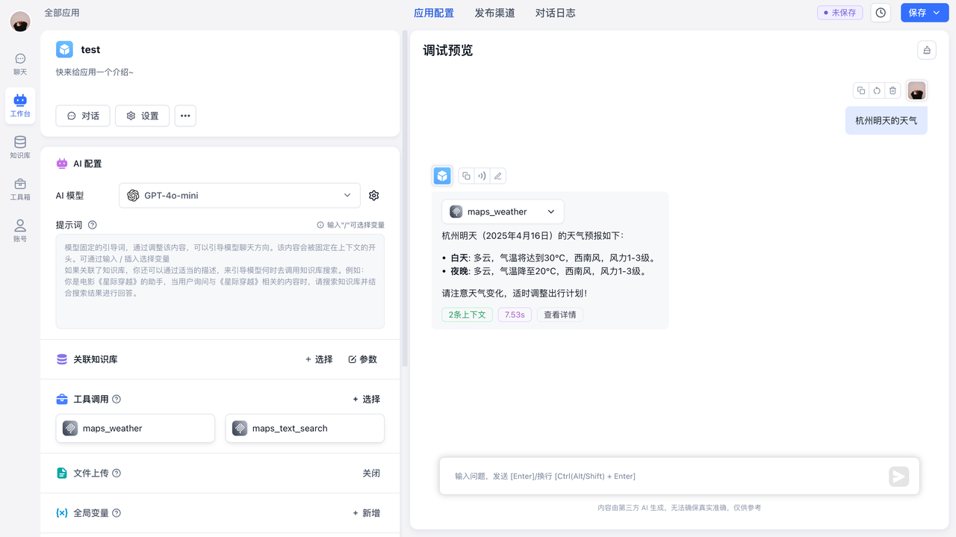Toggle the 文件上传 关闭 setting
The image size is (956, 537).
pos(371,474)
